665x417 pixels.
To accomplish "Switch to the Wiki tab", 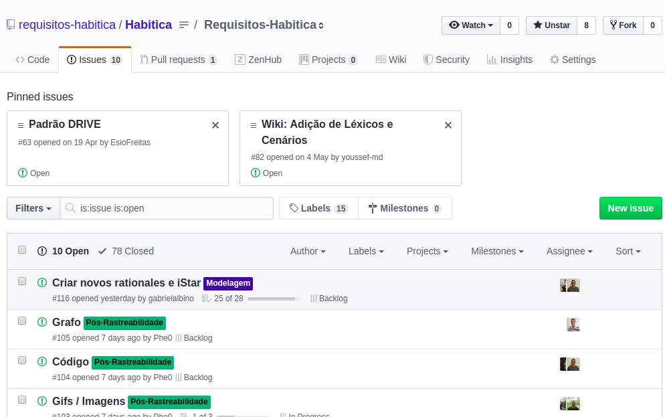I will pyautogui.click(x=391, y=60).
